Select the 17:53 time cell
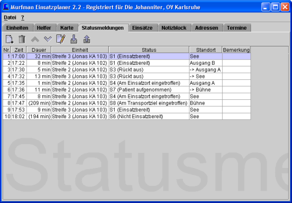The image size is (292, 203). tap(19, 110)
